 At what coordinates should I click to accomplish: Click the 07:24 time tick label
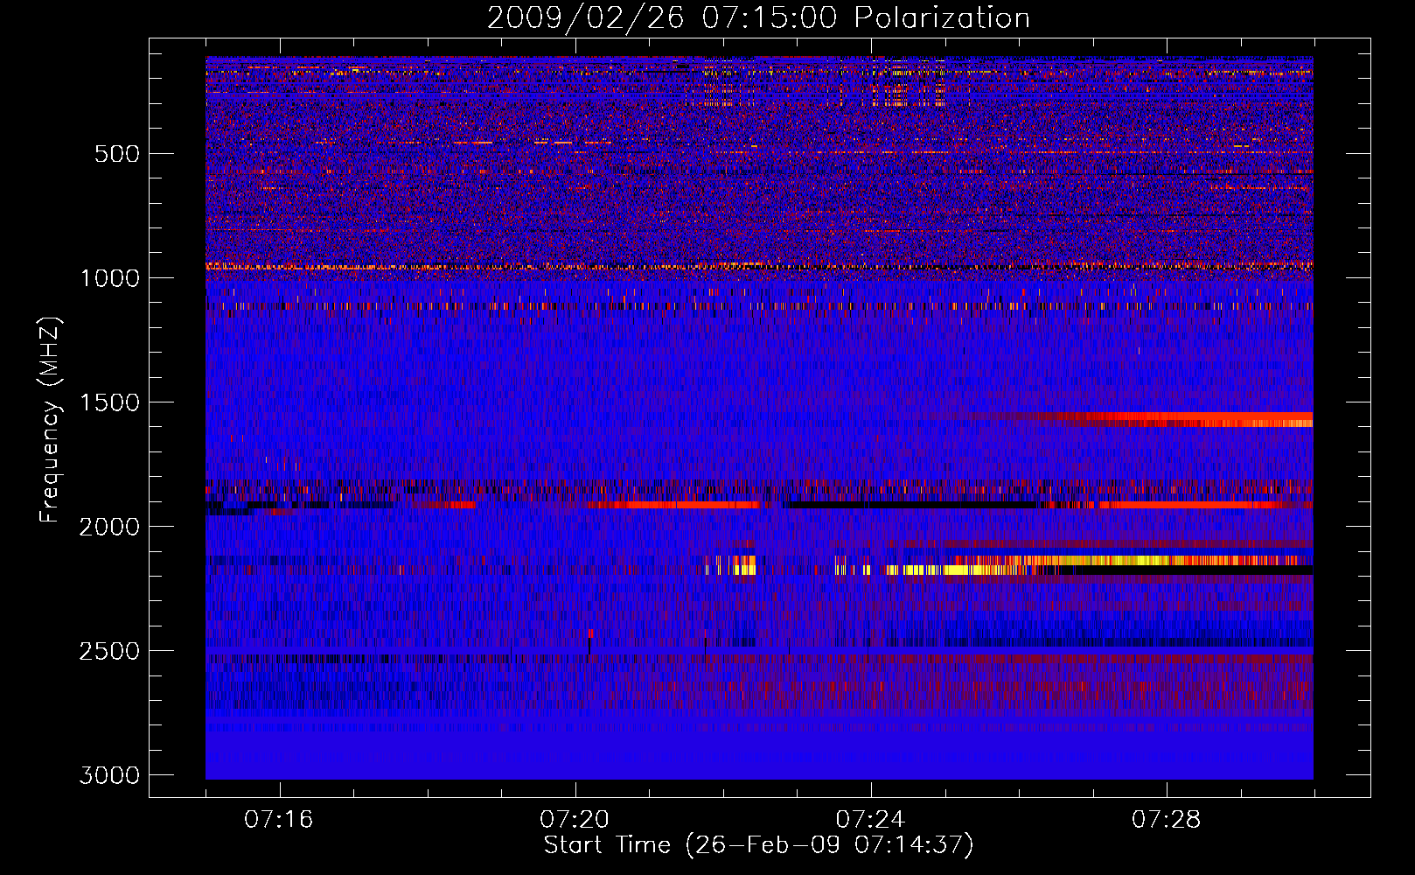pos(870,820)
